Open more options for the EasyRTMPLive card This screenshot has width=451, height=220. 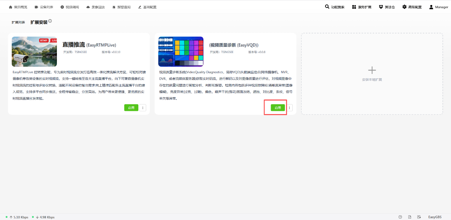143,108
